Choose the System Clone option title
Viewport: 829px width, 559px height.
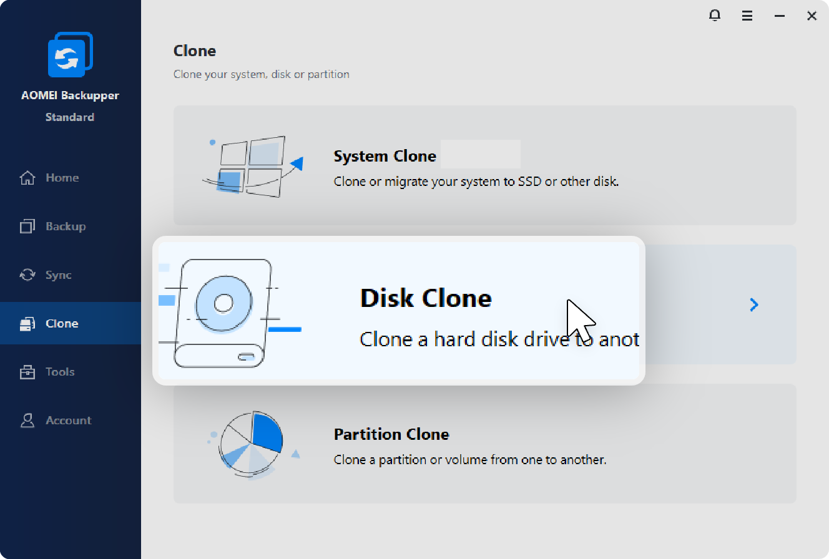coord(385,156)
